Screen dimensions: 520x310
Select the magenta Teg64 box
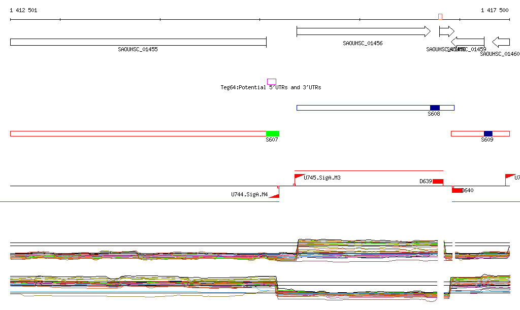pos(272,82)
